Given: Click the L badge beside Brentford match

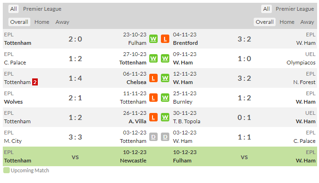Looking at the screenshot, I should [165, 39].
